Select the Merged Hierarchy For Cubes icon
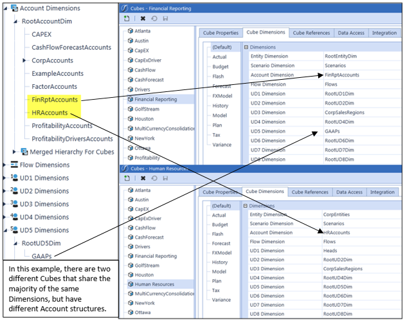The image size is (405, 321). (x=24, y=152)
